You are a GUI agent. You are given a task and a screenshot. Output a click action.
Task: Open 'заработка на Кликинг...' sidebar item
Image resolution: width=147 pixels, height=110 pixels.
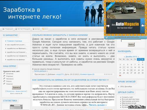coord(17,52)
